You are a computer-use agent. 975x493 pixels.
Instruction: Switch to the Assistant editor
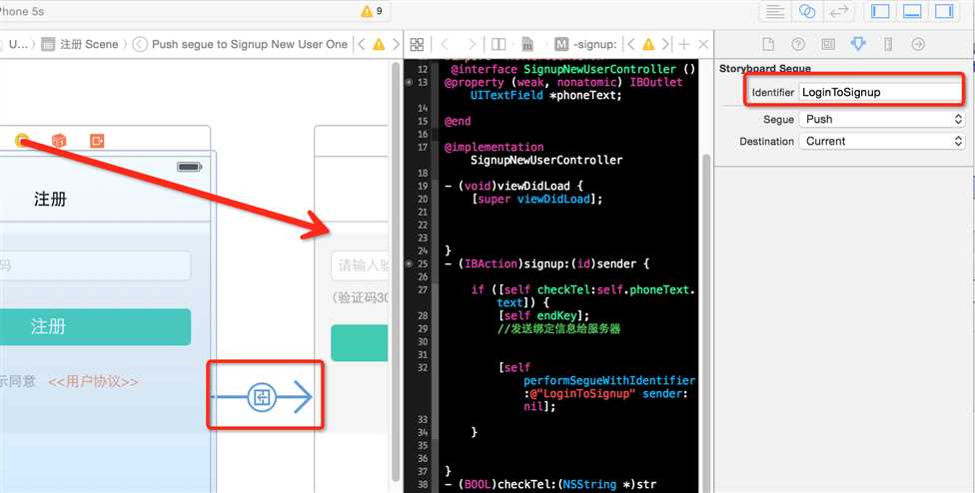807,11
